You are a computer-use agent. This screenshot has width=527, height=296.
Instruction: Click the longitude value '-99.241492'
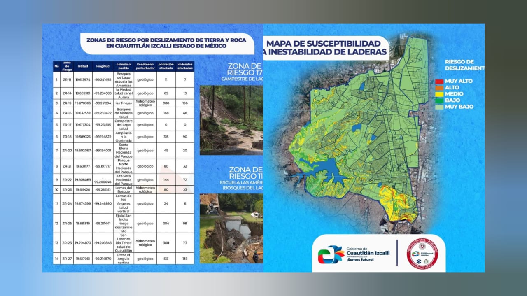[103, 79]
